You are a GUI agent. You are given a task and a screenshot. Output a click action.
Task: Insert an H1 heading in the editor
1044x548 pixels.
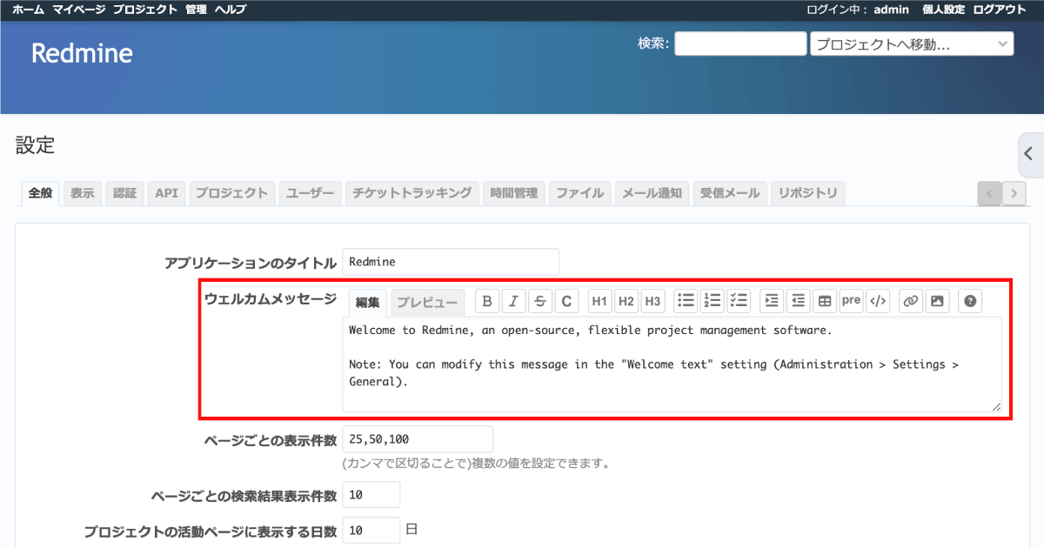(599, 300)
